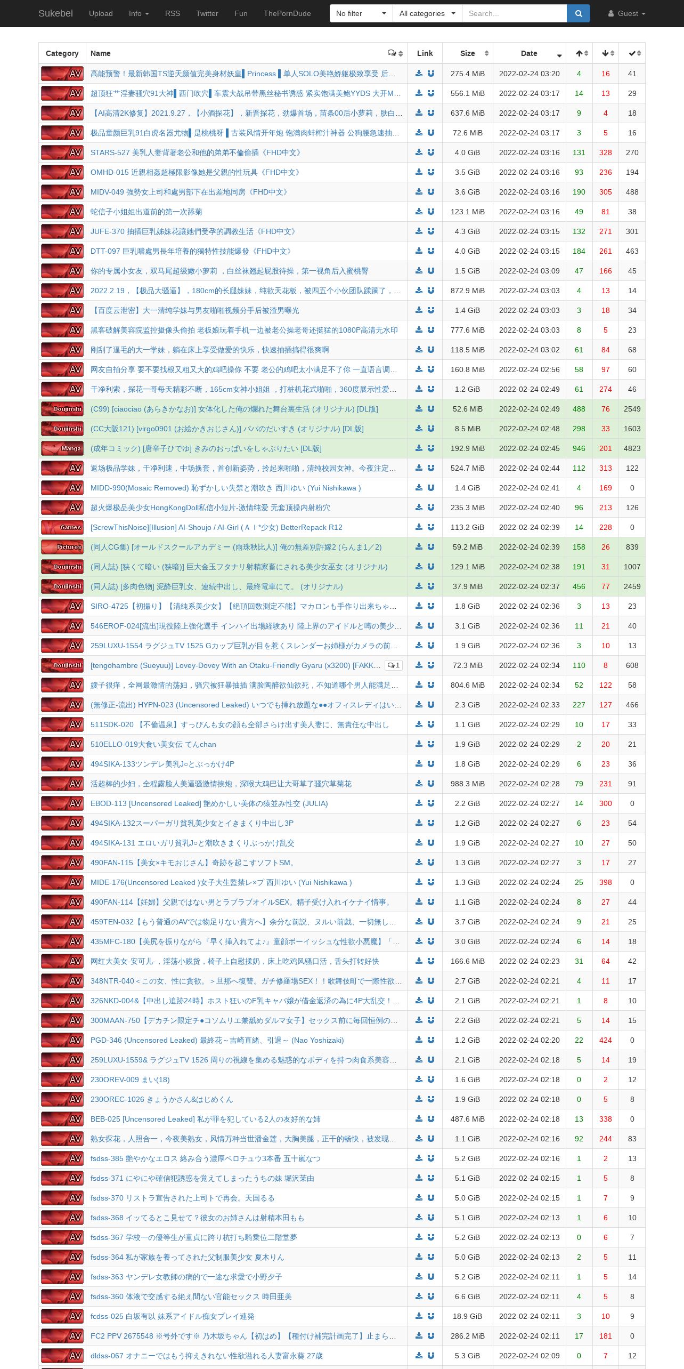Image resolution: width=684 pixels, height=1369 pixels.
Task: Sort table by Date column
Action: pyautogui.click(x=530, y=53)
